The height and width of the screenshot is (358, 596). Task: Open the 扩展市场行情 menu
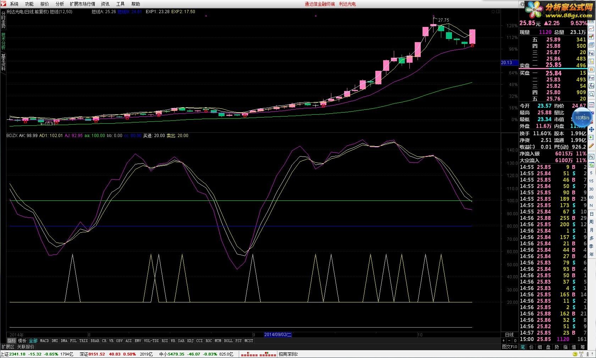tap(83, 4)
